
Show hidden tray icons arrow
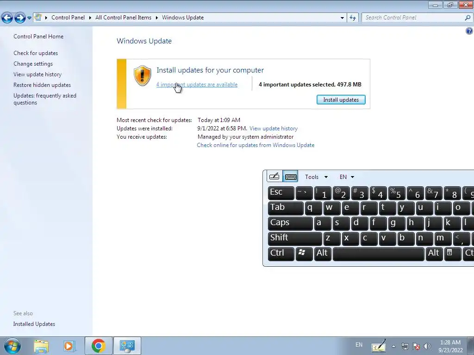393,346
